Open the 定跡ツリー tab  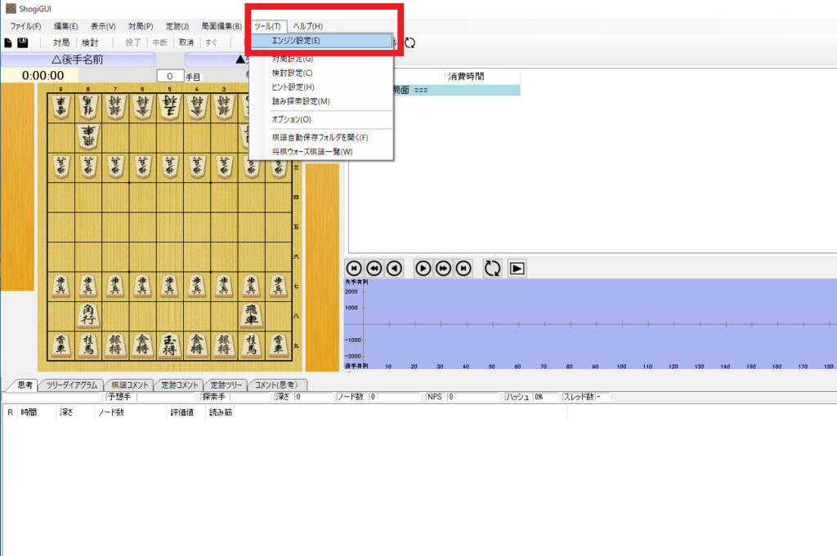click(227, 384)
